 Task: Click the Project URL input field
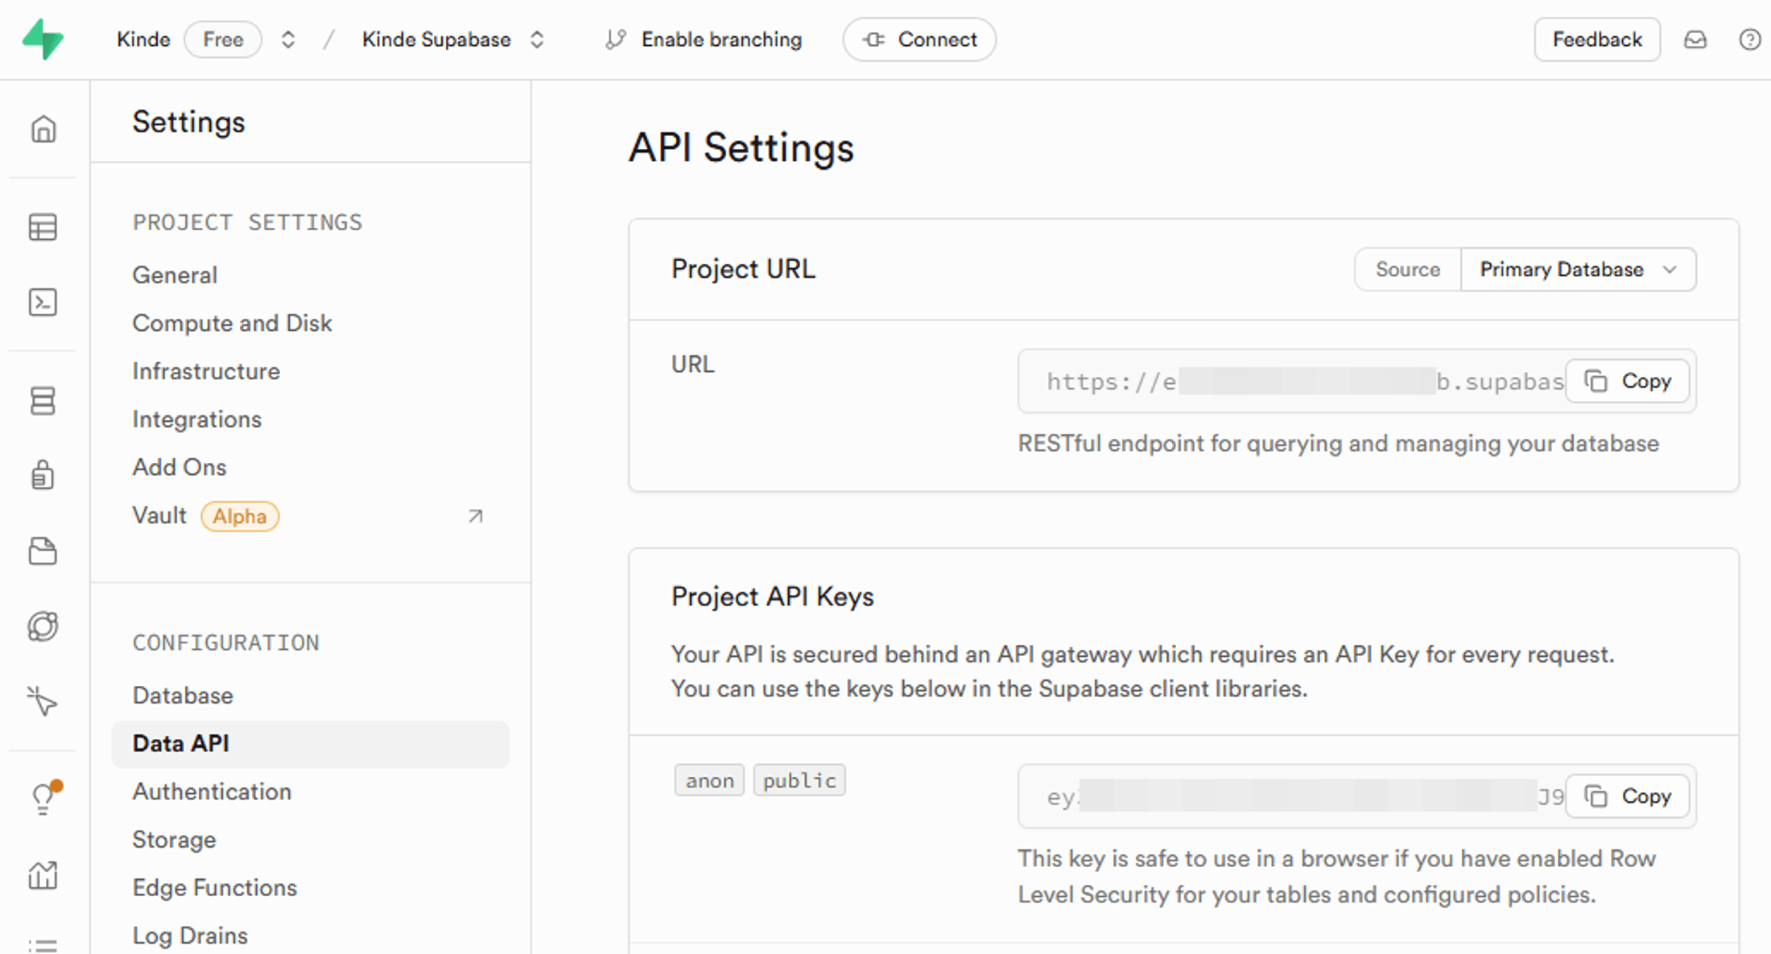coord(1288,381)
